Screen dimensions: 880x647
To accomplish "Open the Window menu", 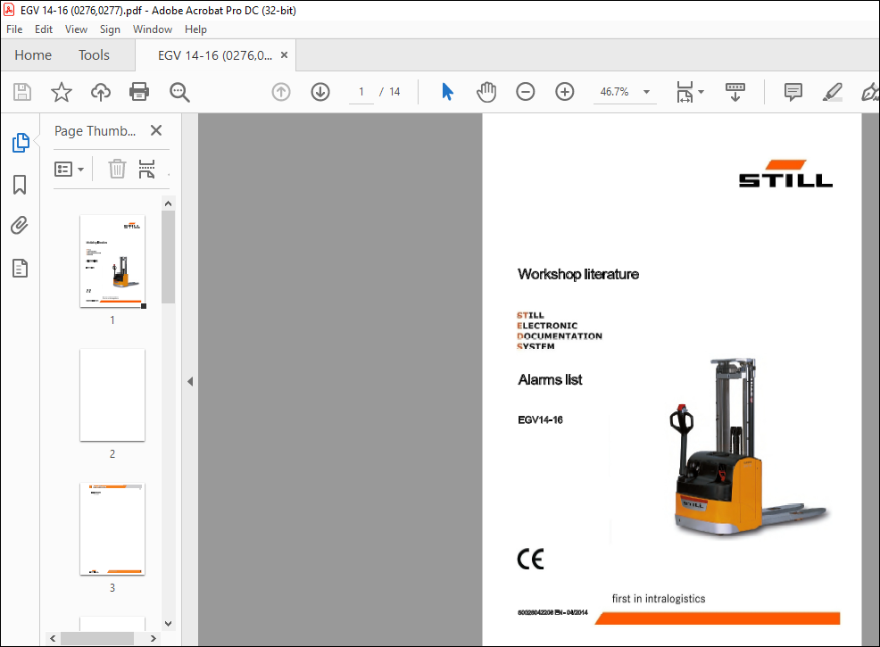I will (152, 29).
